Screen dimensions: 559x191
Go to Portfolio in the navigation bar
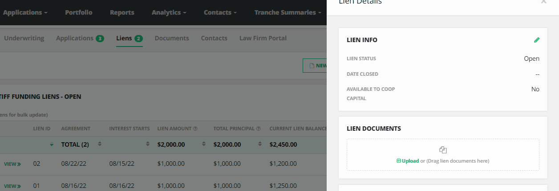(78, 12)
